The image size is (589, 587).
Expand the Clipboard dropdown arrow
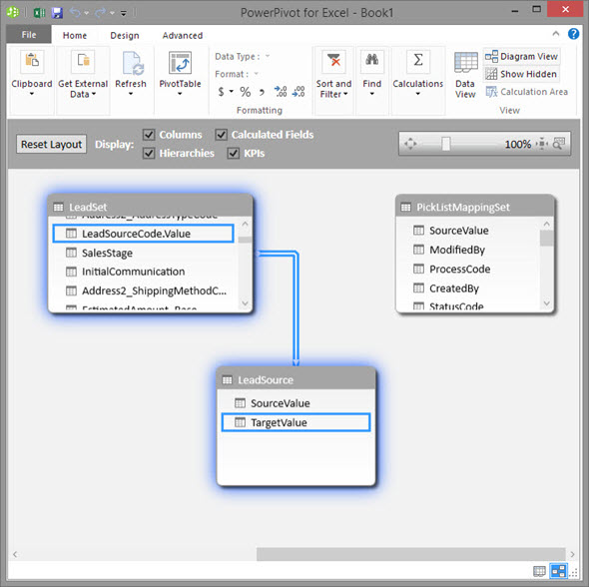click(32, 94)
